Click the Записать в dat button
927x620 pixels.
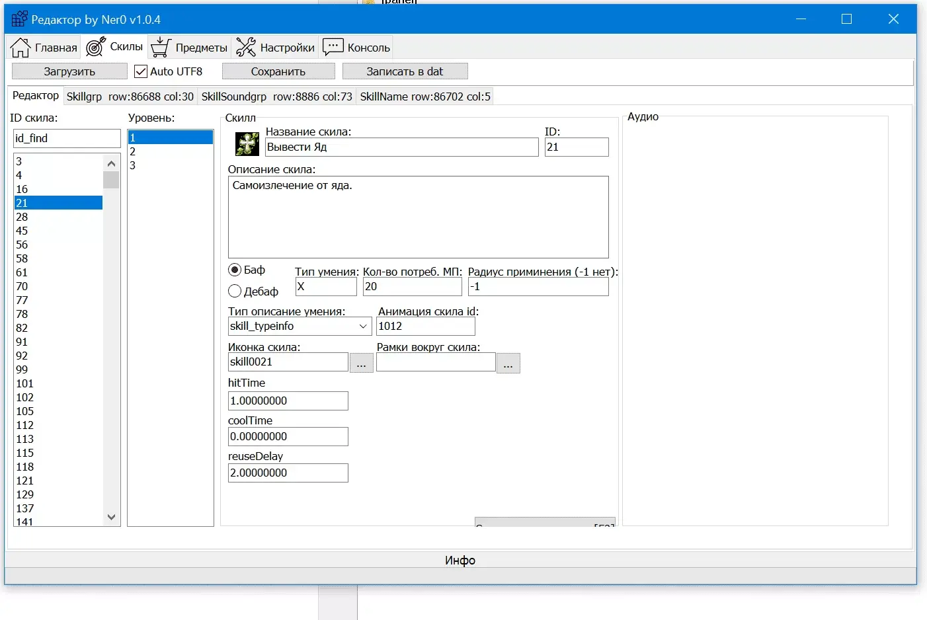click(405, 71)
